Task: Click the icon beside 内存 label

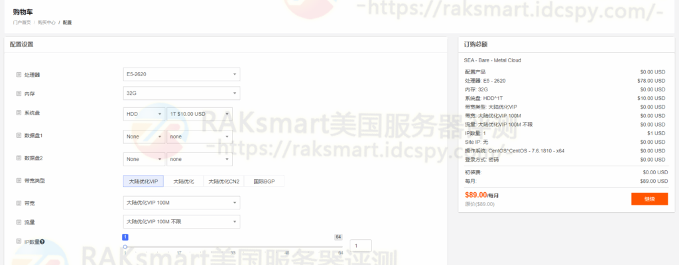Action: 19,94
